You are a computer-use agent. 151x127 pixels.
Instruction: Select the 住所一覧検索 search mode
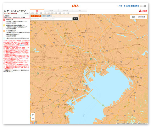pos(47,16)
